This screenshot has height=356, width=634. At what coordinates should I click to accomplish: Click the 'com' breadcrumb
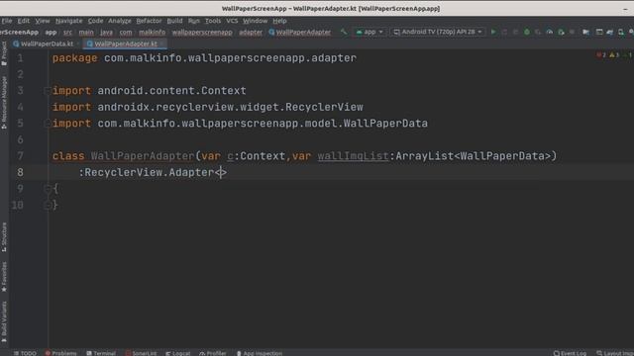pos(126,32)
